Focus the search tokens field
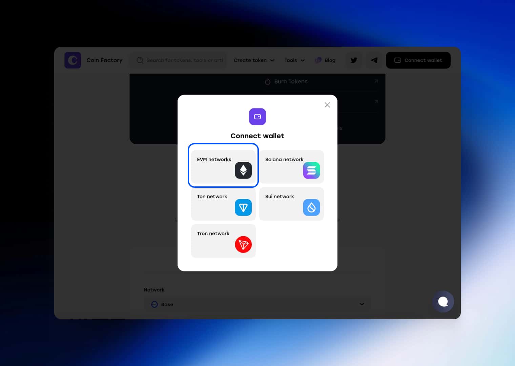This screenshot has width=515, height=366. tap(178, 60)
